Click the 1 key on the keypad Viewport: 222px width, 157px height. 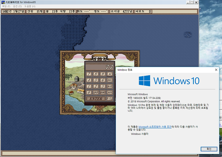(89, 86)
